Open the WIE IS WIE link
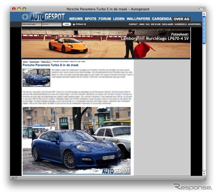The image size is (216, 194). pyautogui.click(x=156, y=24)
